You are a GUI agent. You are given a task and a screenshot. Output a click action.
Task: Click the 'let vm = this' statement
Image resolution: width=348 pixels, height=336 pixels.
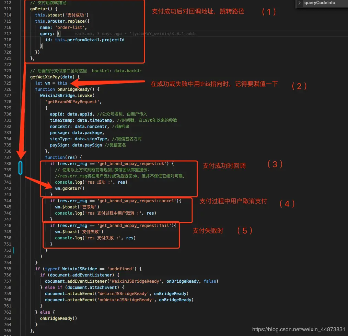pos(51,83)
